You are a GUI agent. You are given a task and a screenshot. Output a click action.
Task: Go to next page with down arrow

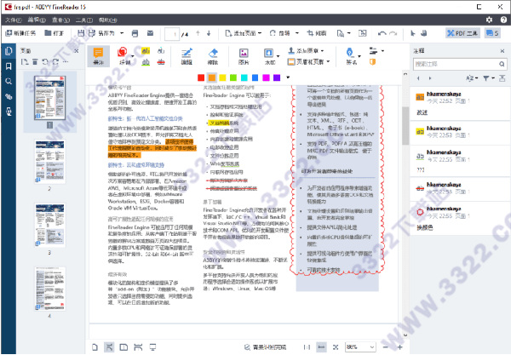coord(209,33)
